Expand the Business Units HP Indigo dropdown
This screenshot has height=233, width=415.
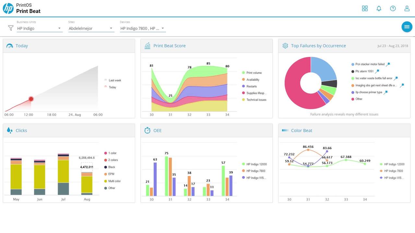click(x=39, y=28)
